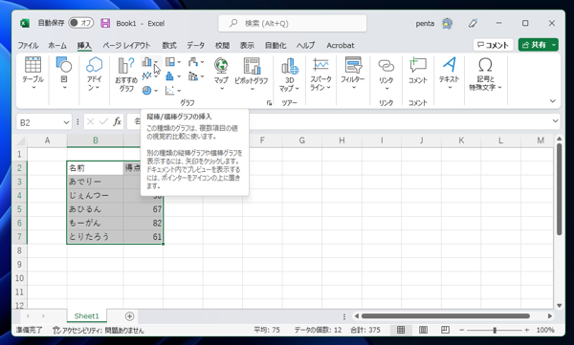The height and width of the screenshot is (345, 574).
Task: Open the 共有 button dropdown arrow
Action: tap(554, 45)
